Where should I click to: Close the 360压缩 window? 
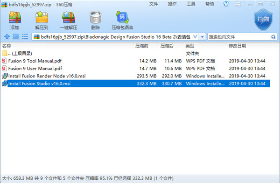[273, 4]
